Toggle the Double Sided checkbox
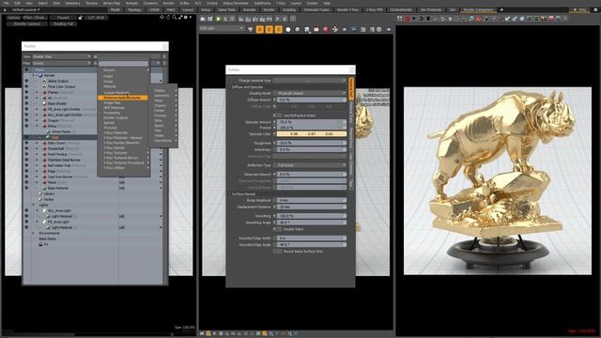Image resolution: width=601 pixels, height=338 pixels. (280, 229)
